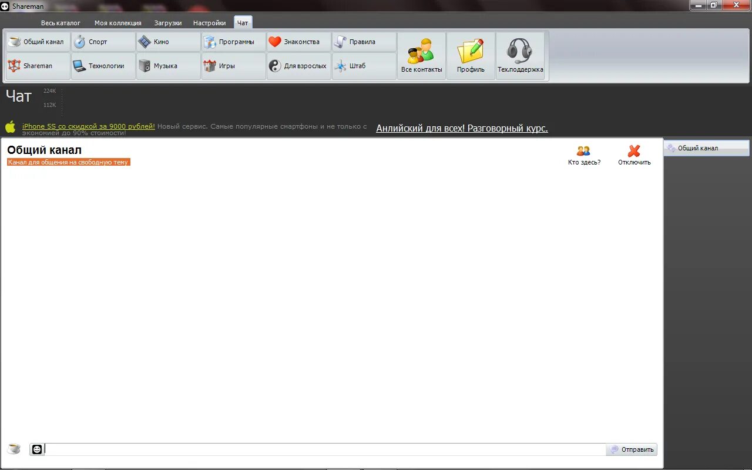Open the Спорт channel with stopwatch icon
This screenshot has height=470, width=752.
pos(103,42)
